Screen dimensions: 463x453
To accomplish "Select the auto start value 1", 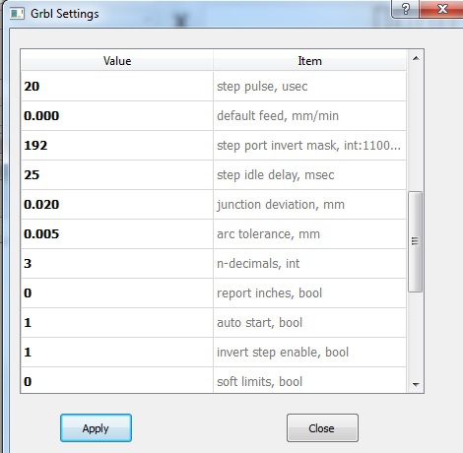I will pos(117,323).
